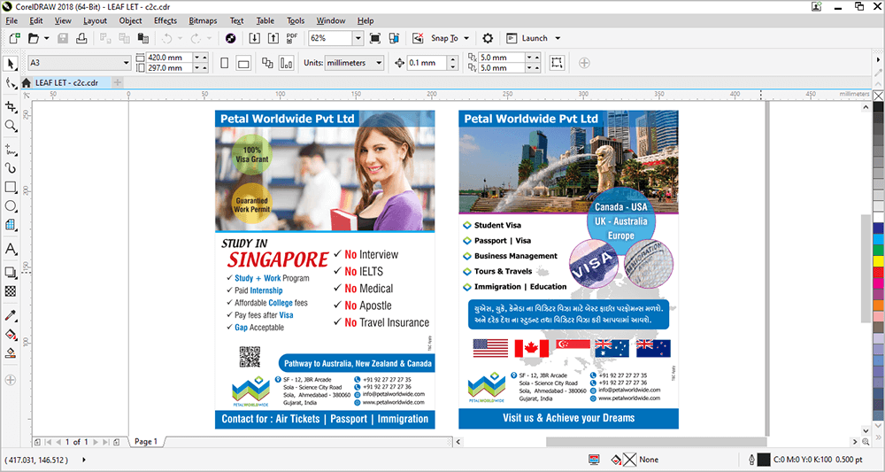
Task: Select the Smart Fill tool
Action: point(11,352)
